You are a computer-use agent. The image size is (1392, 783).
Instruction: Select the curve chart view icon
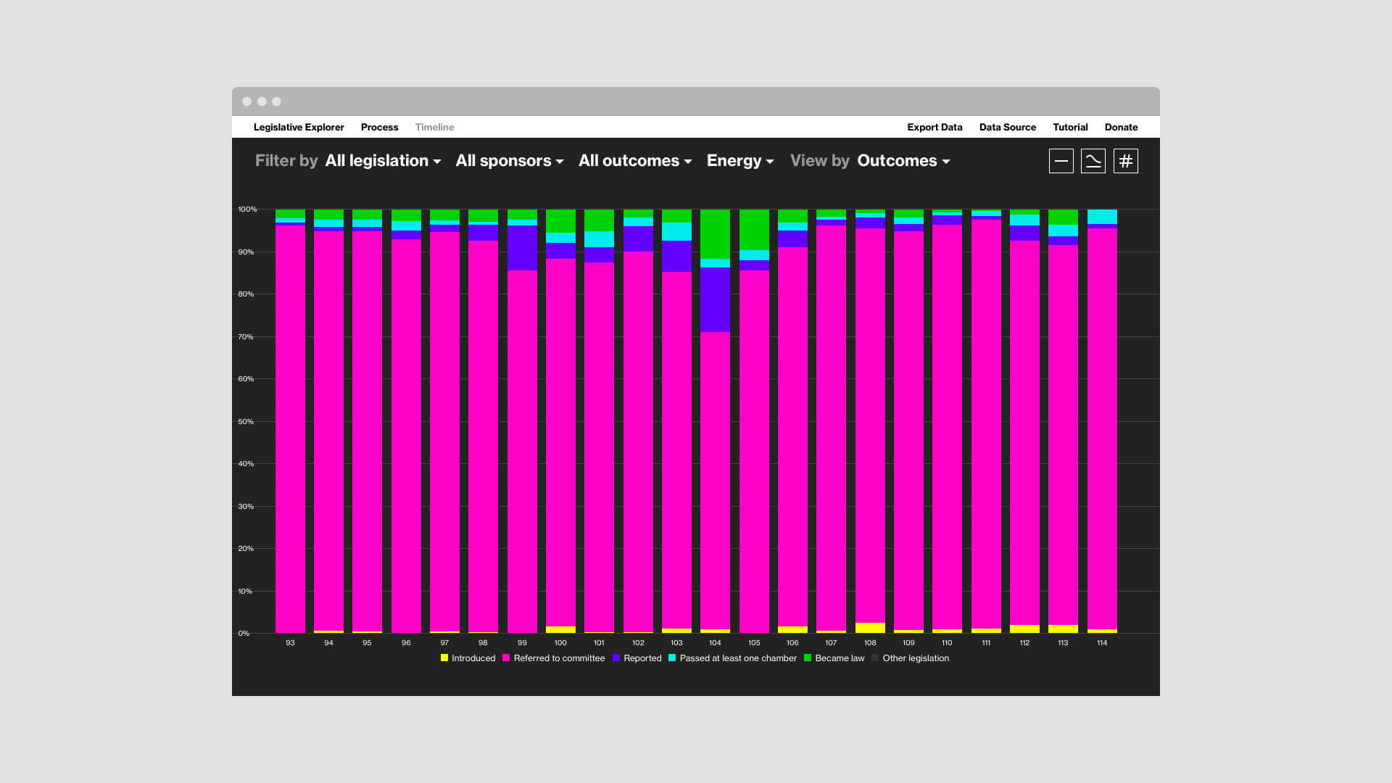pos(1093,161)
